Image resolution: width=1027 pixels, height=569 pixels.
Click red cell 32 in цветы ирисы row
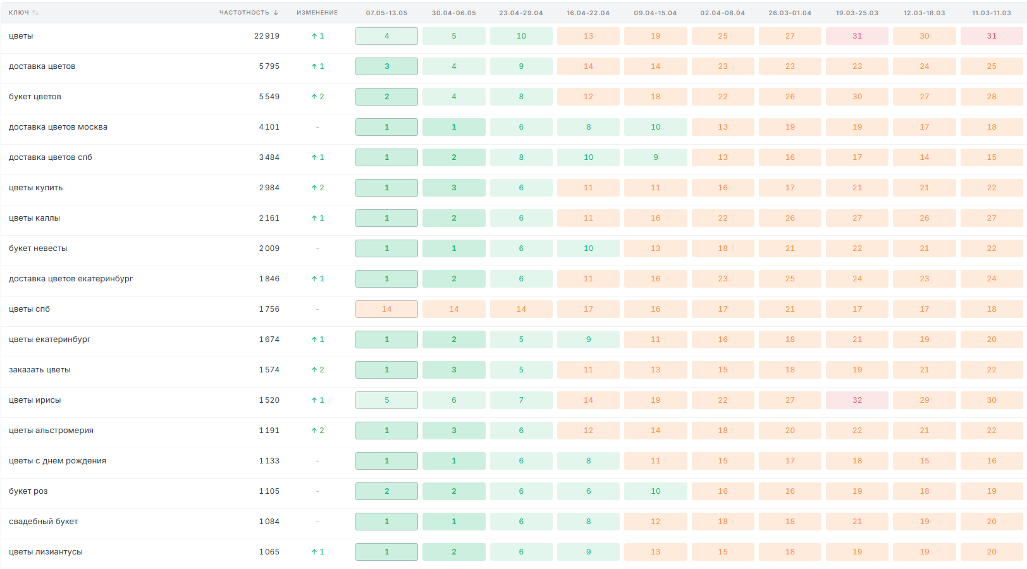pyautogui.click(x=857, y=400)
